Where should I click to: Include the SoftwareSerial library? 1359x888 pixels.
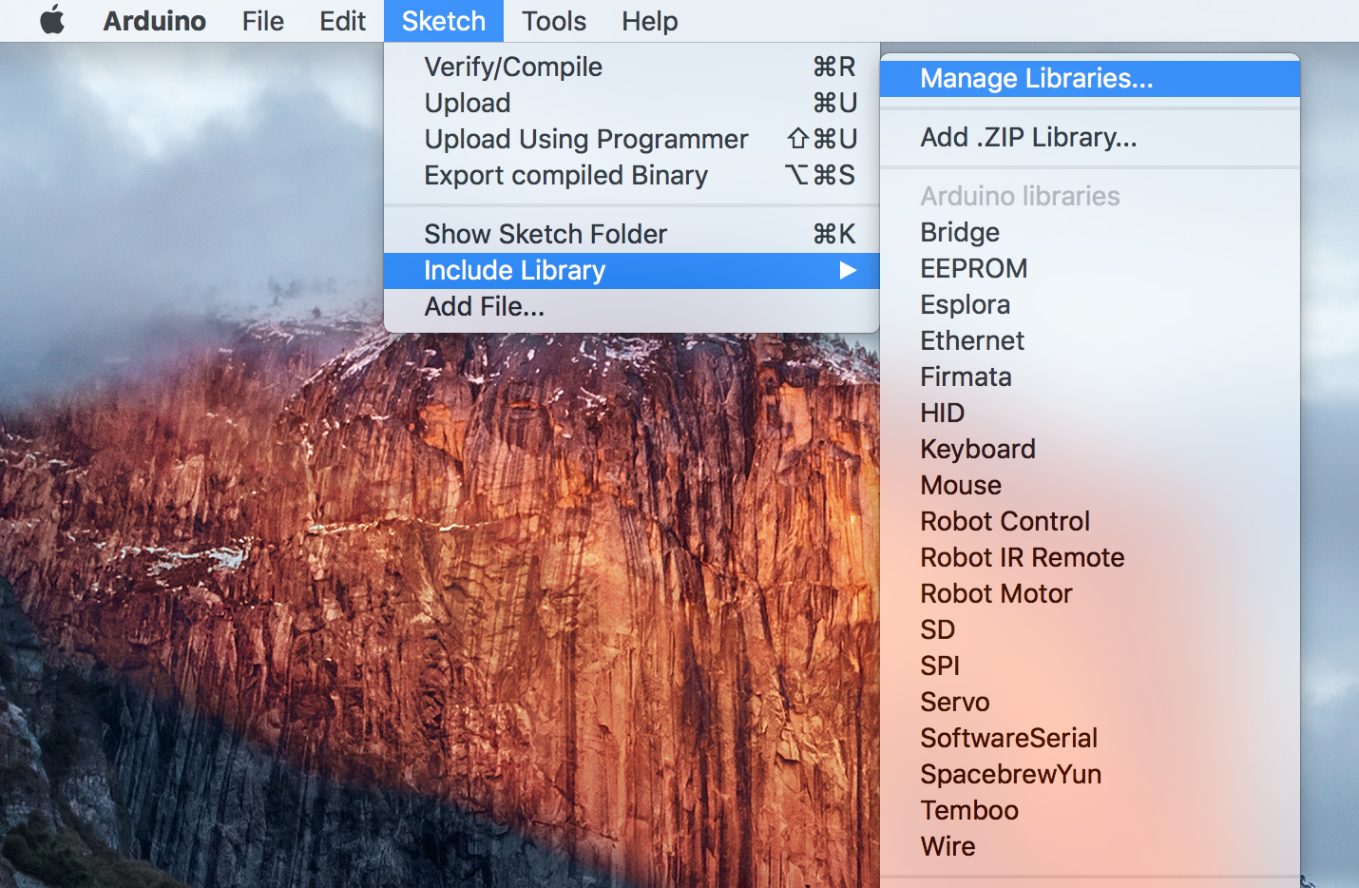tap(1090, 738)
